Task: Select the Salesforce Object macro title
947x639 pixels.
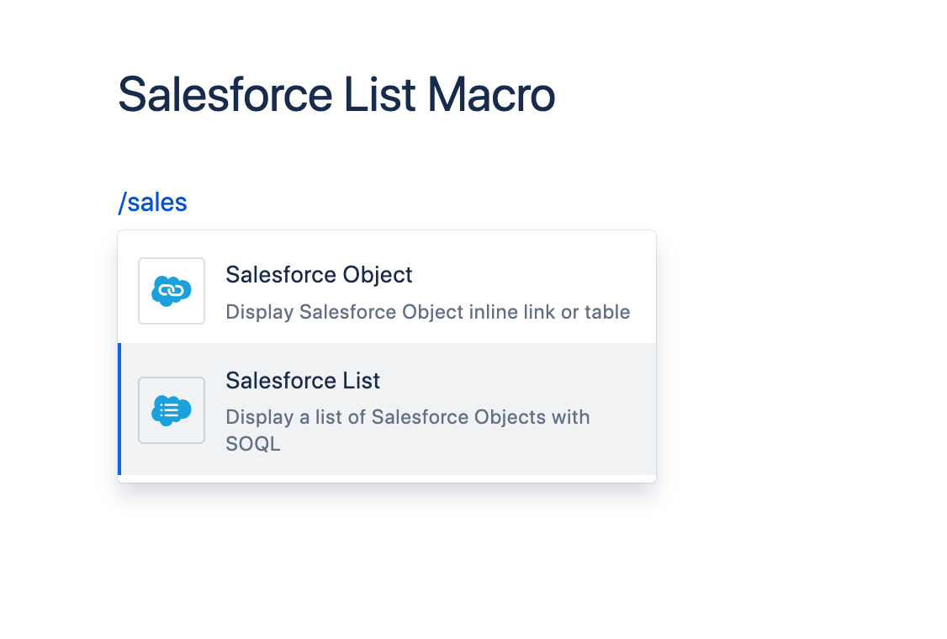Action: [319, 275]
